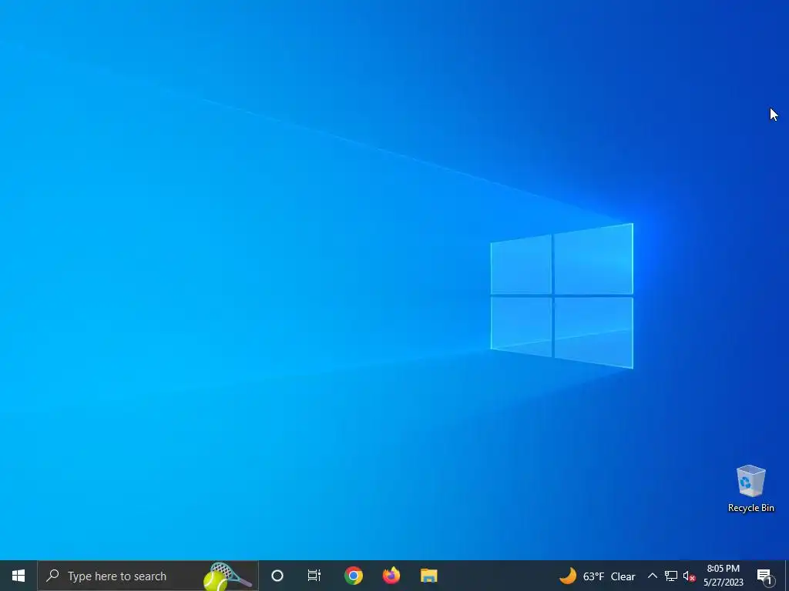Screen dimensions: 789x591
Task: Select the Recycle Bin desktop icon
Action: (x=750, y=489)
